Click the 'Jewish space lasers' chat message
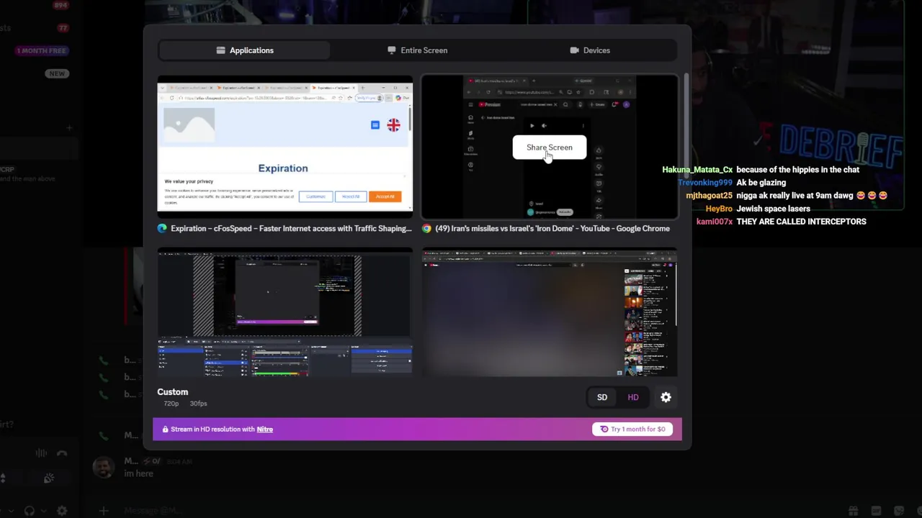922x518 pixels. pos(773,209)
